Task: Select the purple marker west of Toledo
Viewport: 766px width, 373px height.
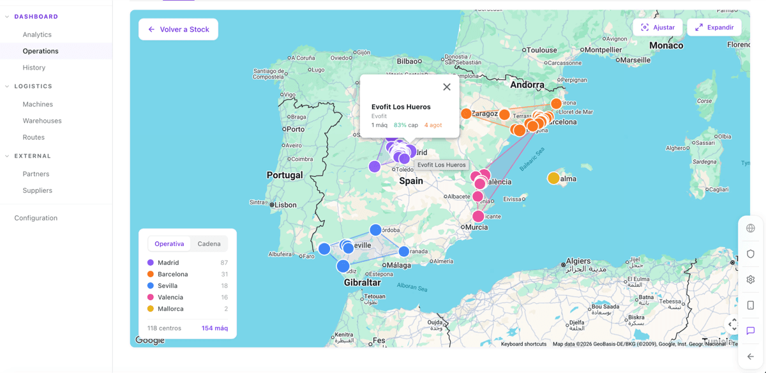Action: [375, 167]
